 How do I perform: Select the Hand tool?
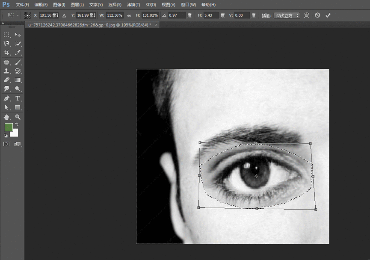pyautogui.click(x=6, y=117)
